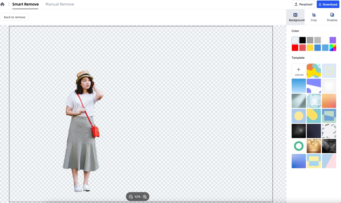
Task: Download the edited image
Action: [x=328, y=4]
